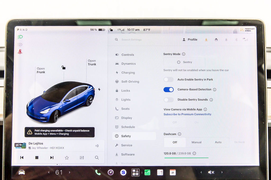Click the auto high beam indicator
Screen dimensions: 271x180
pyautogui.click(x=20, y=45)
